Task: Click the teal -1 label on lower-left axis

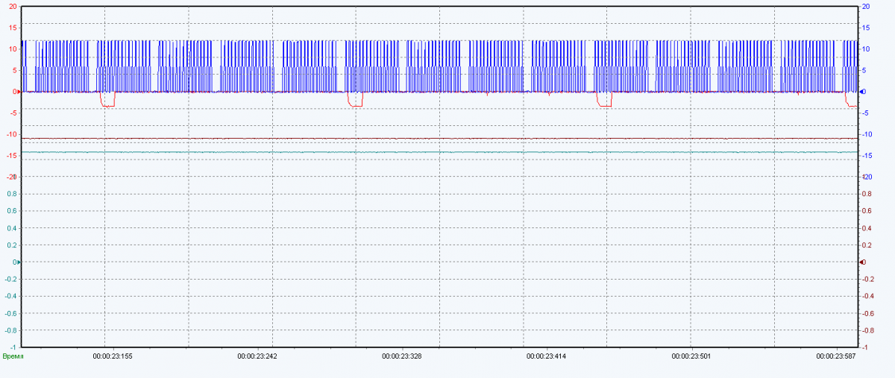Action: click(13, 347)
